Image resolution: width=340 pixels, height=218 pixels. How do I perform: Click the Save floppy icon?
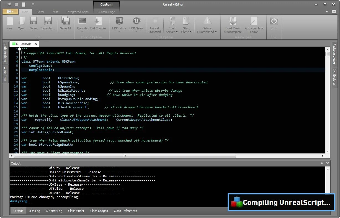pyautogui.click(x=34, y=21)
